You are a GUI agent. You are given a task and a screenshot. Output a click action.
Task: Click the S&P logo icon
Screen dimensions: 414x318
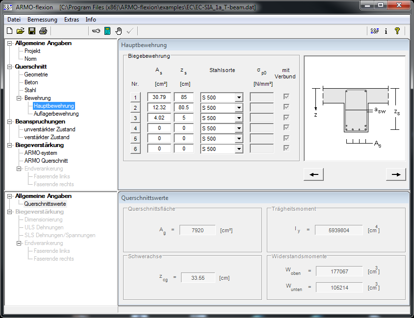pyautogui.click(x=375, y=31)
